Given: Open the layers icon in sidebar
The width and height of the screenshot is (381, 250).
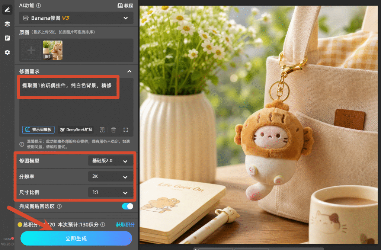Looking at the screenshot, I should click(x=7, y=24).
